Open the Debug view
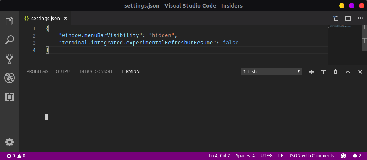Screen dimensions: 367x160 pos(10,78)
